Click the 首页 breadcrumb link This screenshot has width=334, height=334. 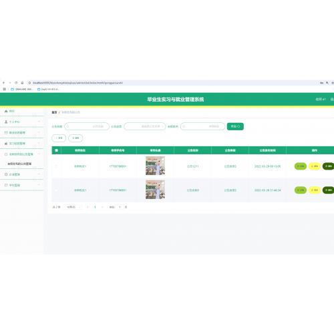[54, 112]
